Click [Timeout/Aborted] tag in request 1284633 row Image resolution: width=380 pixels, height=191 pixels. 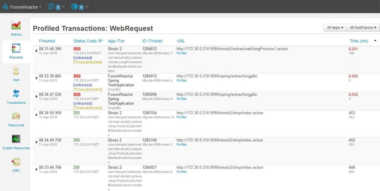click(88, 62)
